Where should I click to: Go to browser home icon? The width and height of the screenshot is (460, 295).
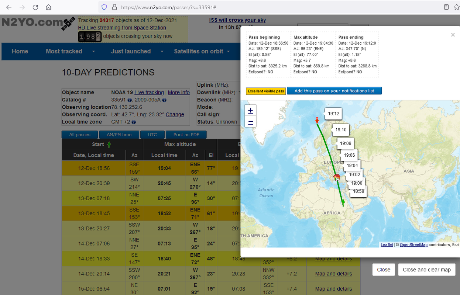tap(48, 7)
